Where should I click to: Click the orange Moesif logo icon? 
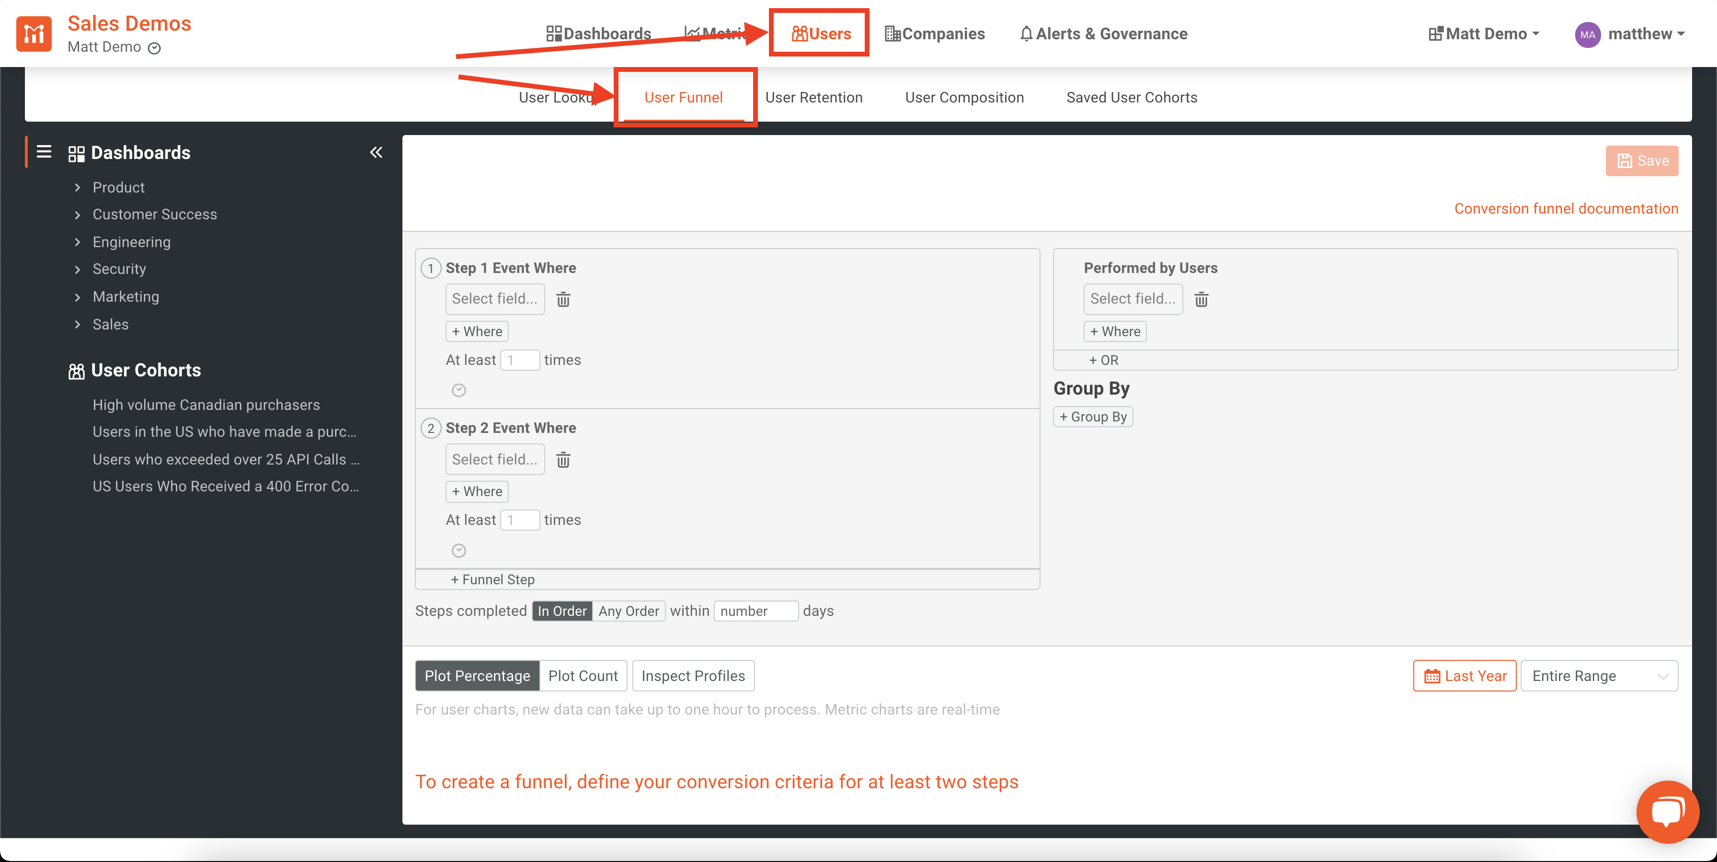pyautogui.click(x=34, y=34)
